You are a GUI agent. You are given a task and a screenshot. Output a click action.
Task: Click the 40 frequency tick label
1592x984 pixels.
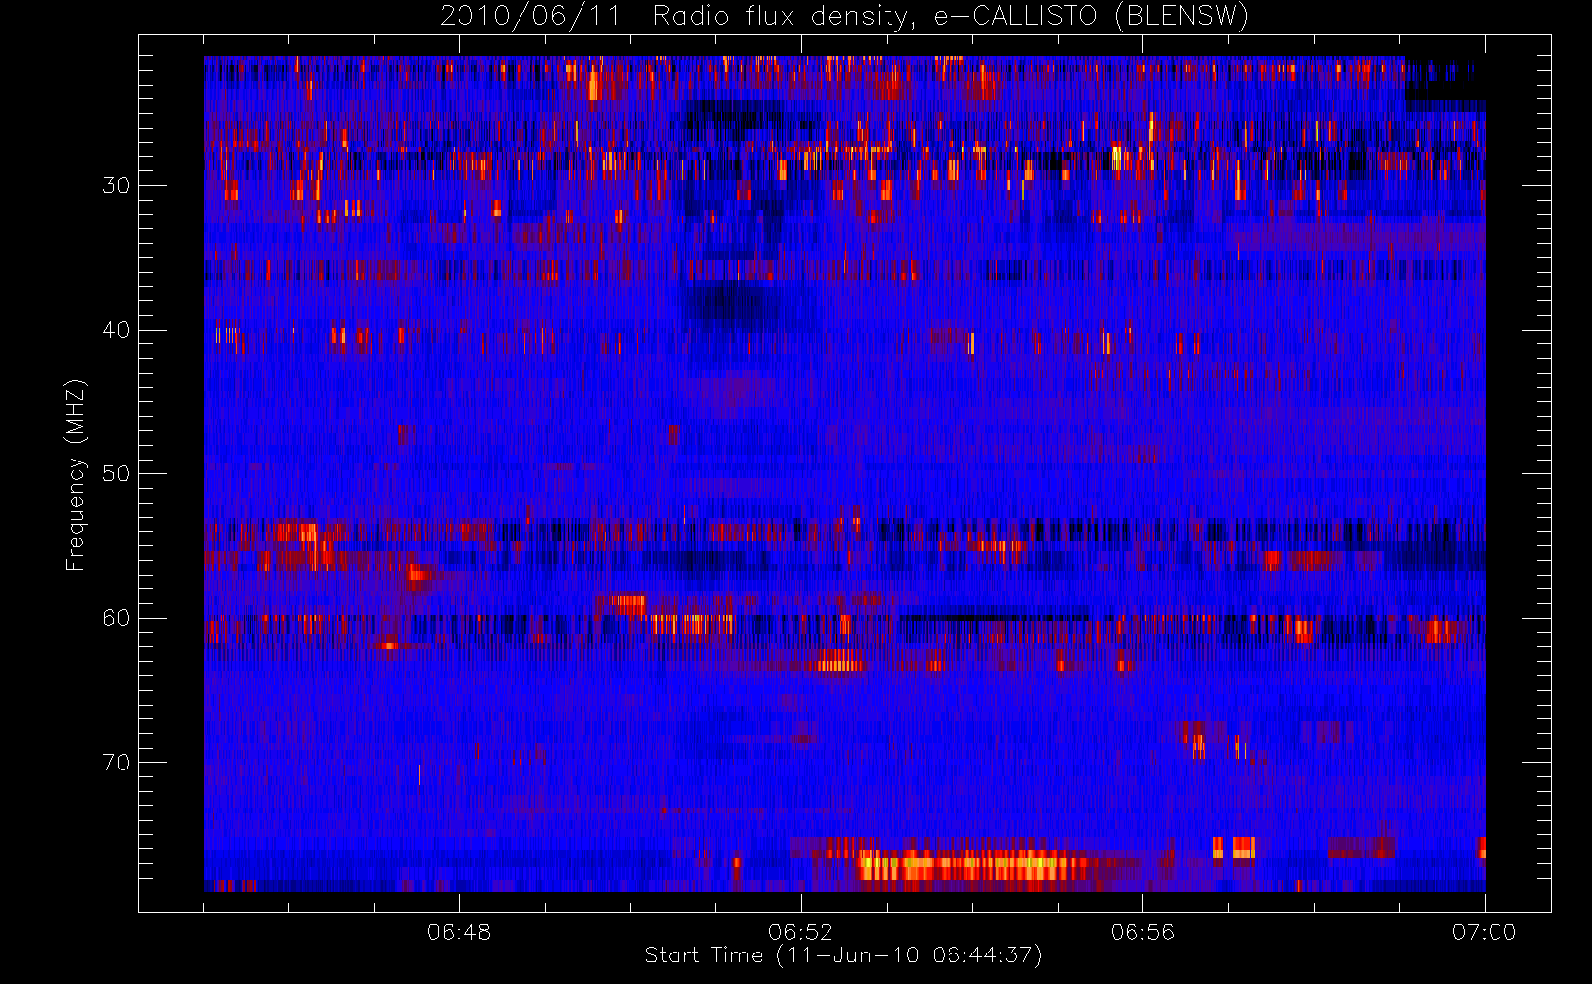pyautogui.click(x=116, y=330)
